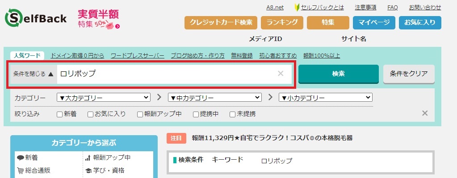Select popular word 初心者おすすめ
457x178 pixels.
278,56
